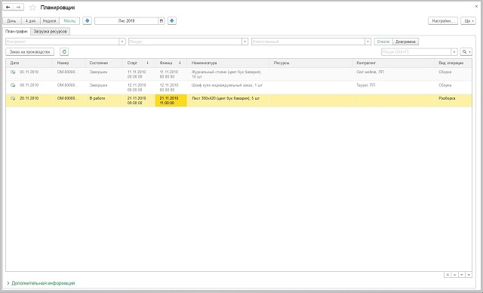Expand the Ресурс filter dropdown

(245, 42)
